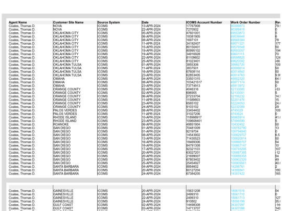Select account number 70481009
282x211 pixels.
coord(193,128)
